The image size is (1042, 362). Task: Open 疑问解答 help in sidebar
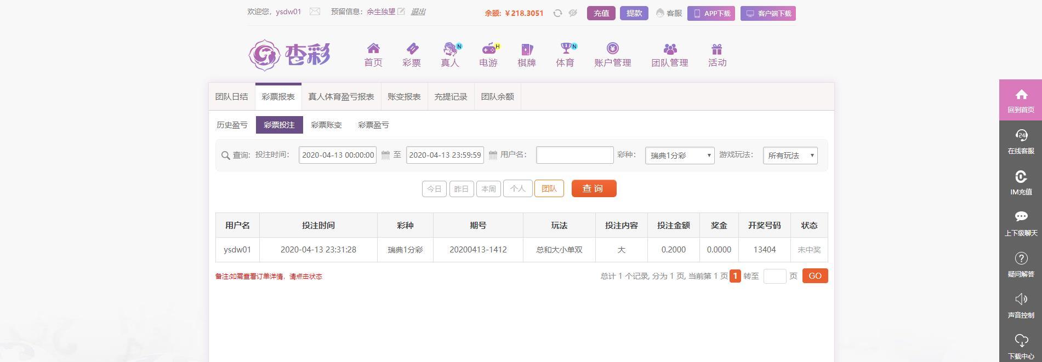(x=1021, y=265)
